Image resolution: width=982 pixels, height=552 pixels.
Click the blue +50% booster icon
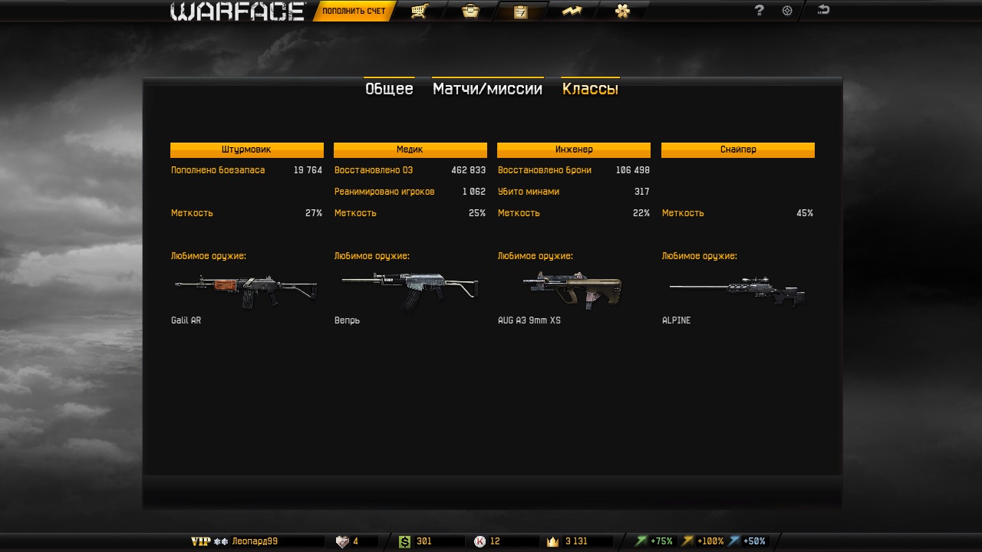(x=734, y=541)
